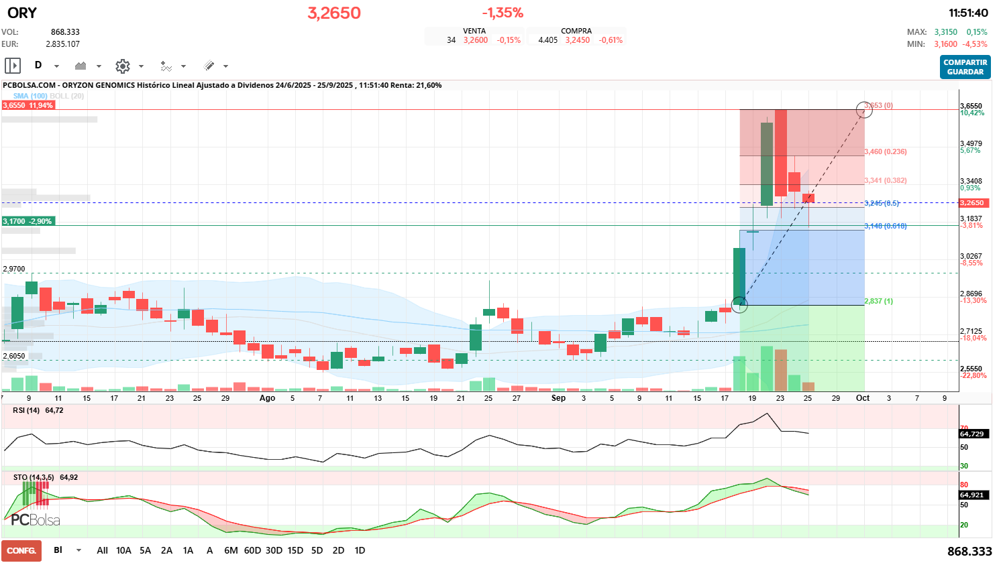The image size is (1001, 565).
Task: Select the pencil drawing tool icon
Action: [x=209, y=66]
